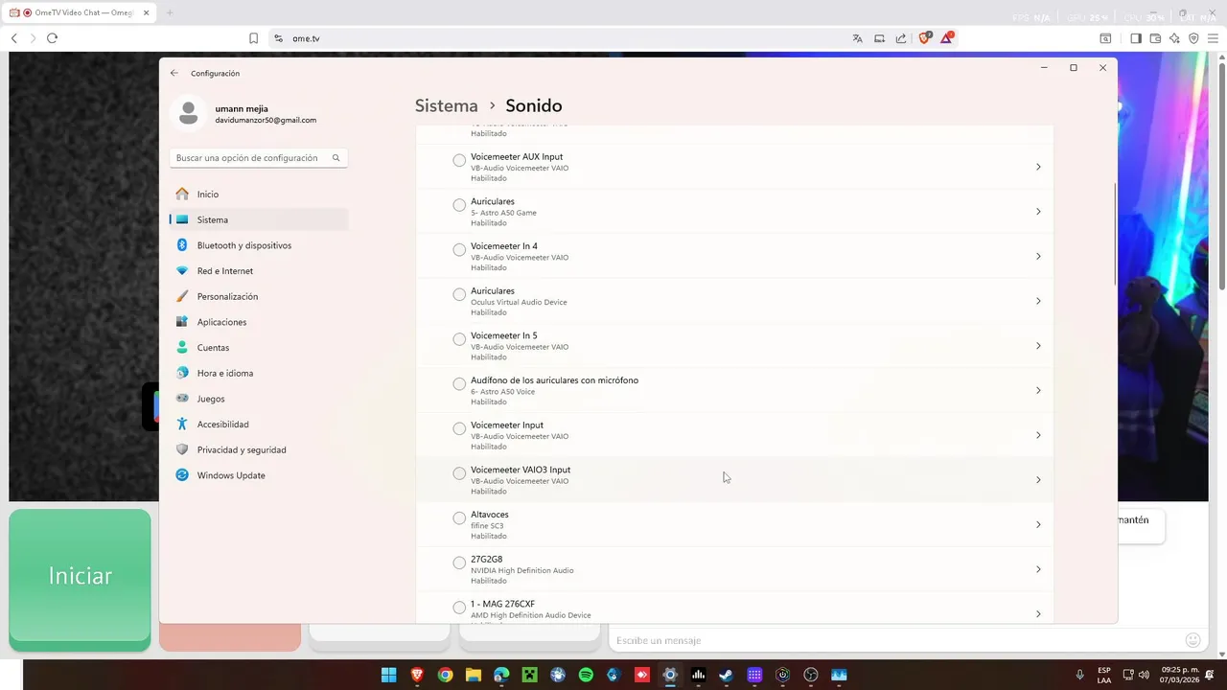
Task: Click the OmeTV Video Chat browser tab
Action: [x=79, y=12]
